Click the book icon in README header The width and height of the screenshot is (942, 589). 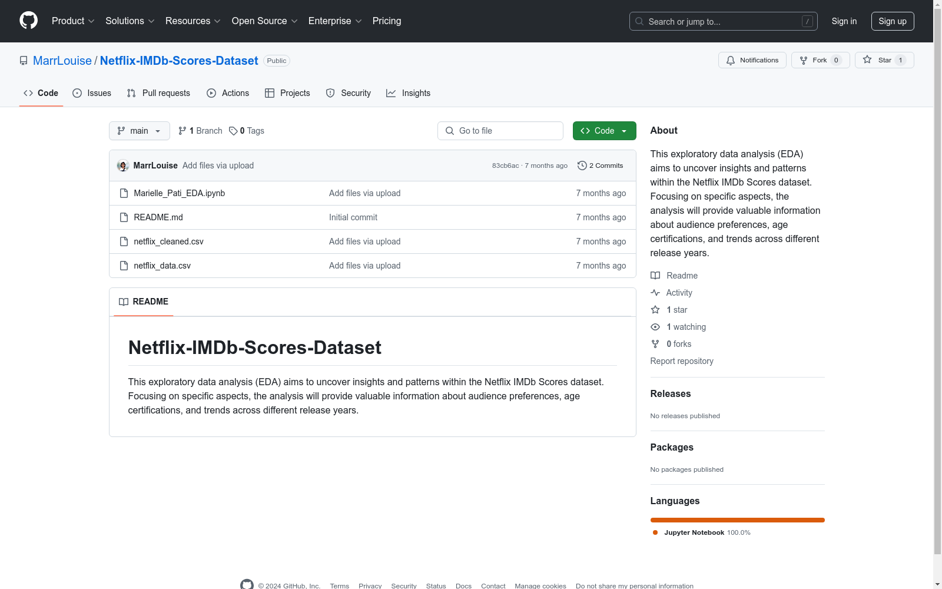(124, 302)
